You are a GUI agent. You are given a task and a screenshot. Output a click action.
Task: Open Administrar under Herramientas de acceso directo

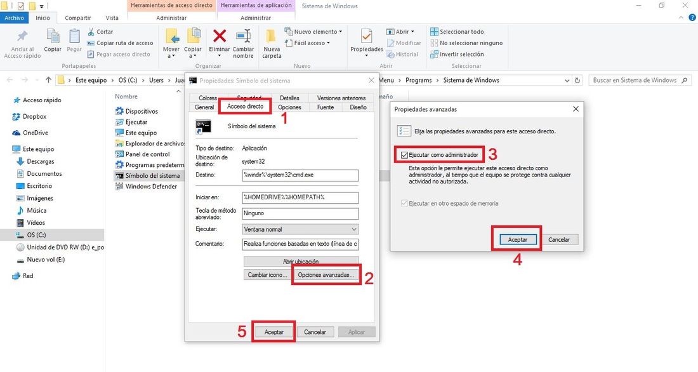point(171,18)
